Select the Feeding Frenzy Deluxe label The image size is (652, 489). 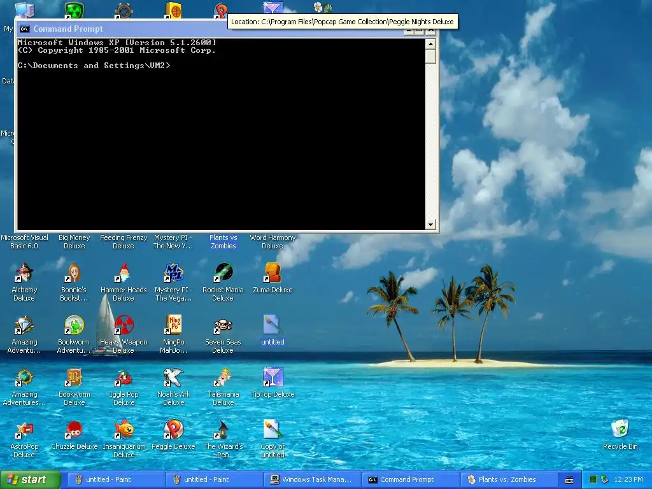124,241
